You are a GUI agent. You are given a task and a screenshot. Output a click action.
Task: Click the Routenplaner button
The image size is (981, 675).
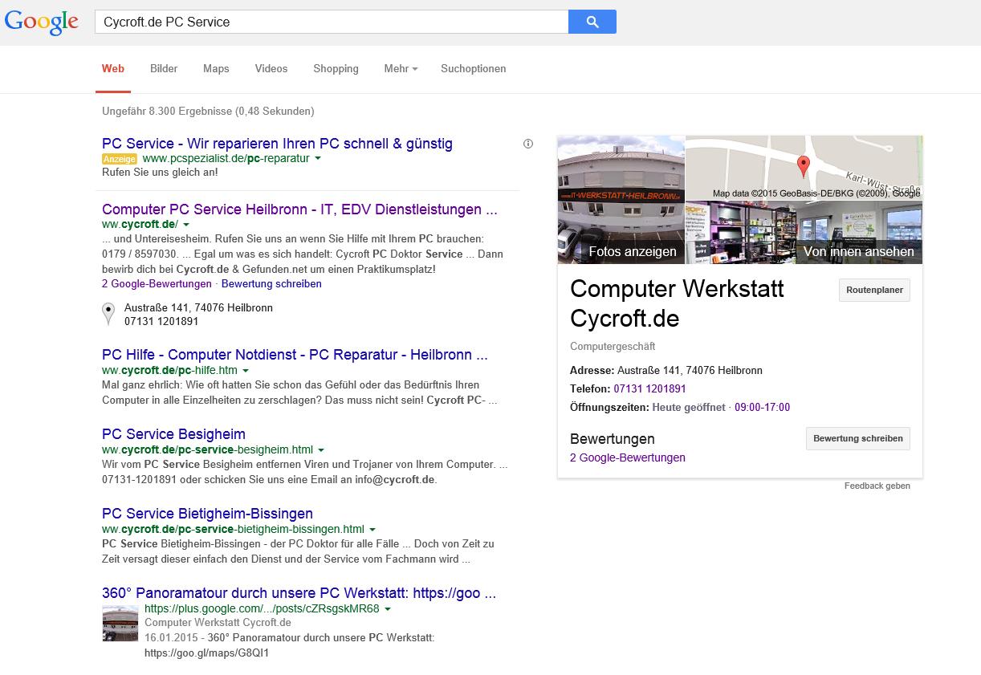click(873, 291)
